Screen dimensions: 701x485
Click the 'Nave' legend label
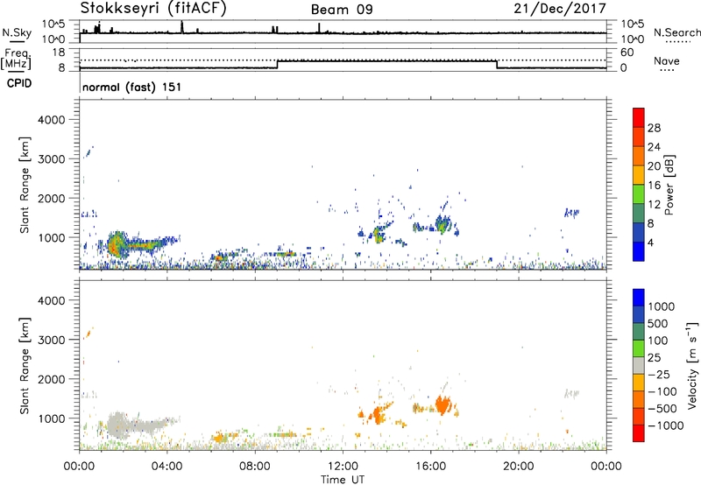[667, 60]
